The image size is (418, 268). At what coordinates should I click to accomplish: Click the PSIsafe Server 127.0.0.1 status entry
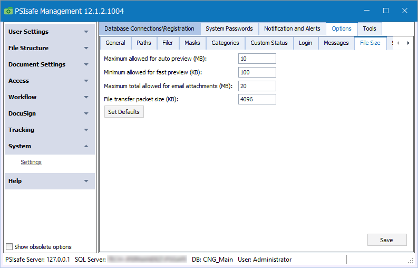pos(37,260)
